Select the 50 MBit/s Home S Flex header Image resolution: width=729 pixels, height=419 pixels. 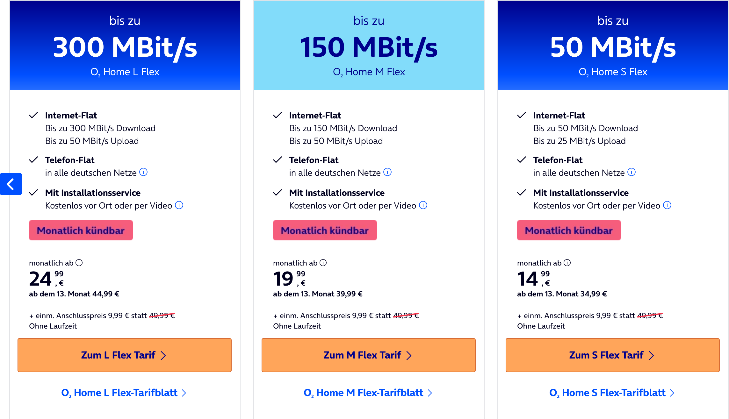[613, 45]
